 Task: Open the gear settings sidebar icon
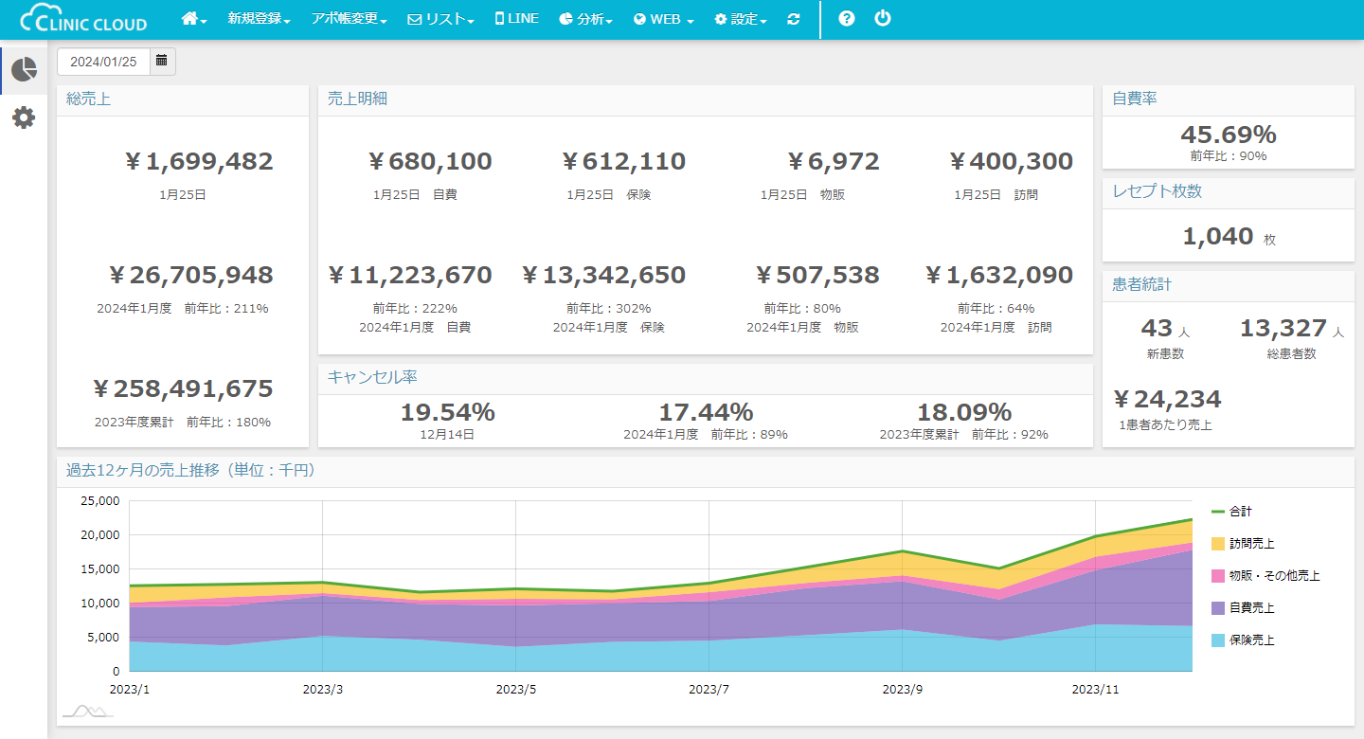[x=24, y=117]
